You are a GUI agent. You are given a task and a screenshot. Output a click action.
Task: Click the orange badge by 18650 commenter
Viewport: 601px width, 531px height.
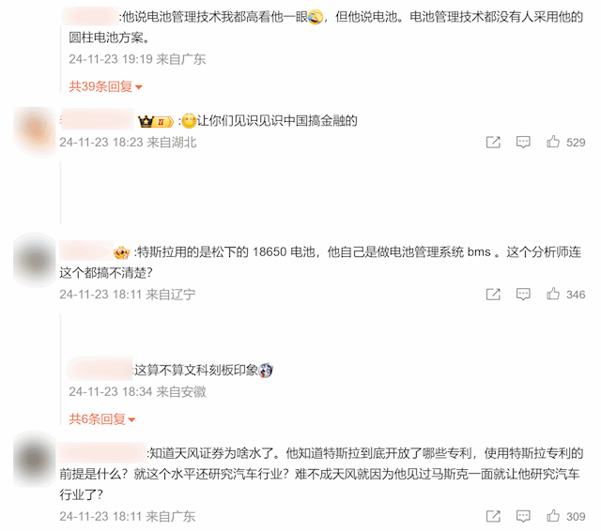click(x=121, y=252)
